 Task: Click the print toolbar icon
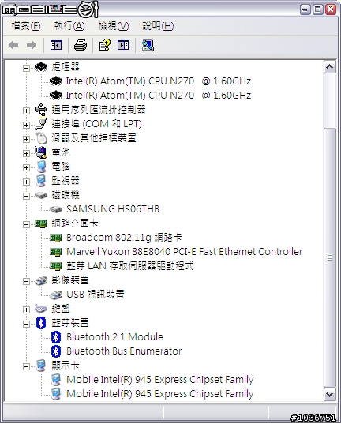pos(81,45)
